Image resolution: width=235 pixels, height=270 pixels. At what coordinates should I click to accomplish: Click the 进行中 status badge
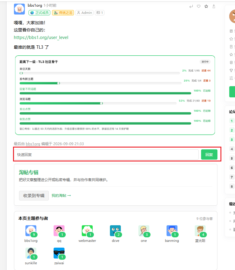pos(205,62)
